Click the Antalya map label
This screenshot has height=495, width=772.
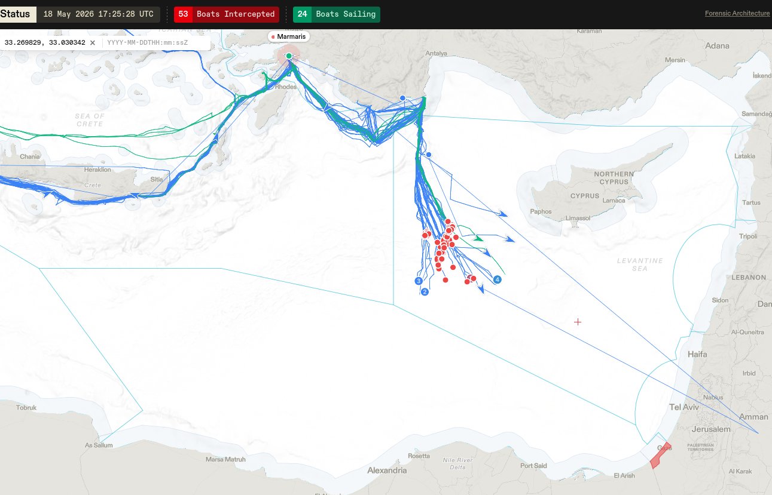[x=436, y=53]
